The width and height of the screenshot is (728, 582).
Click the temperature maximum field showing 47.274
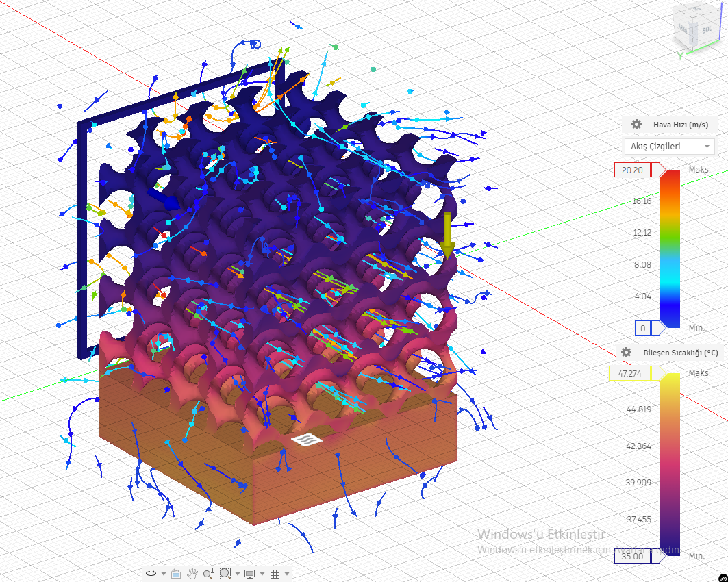[x=631, y=373]
